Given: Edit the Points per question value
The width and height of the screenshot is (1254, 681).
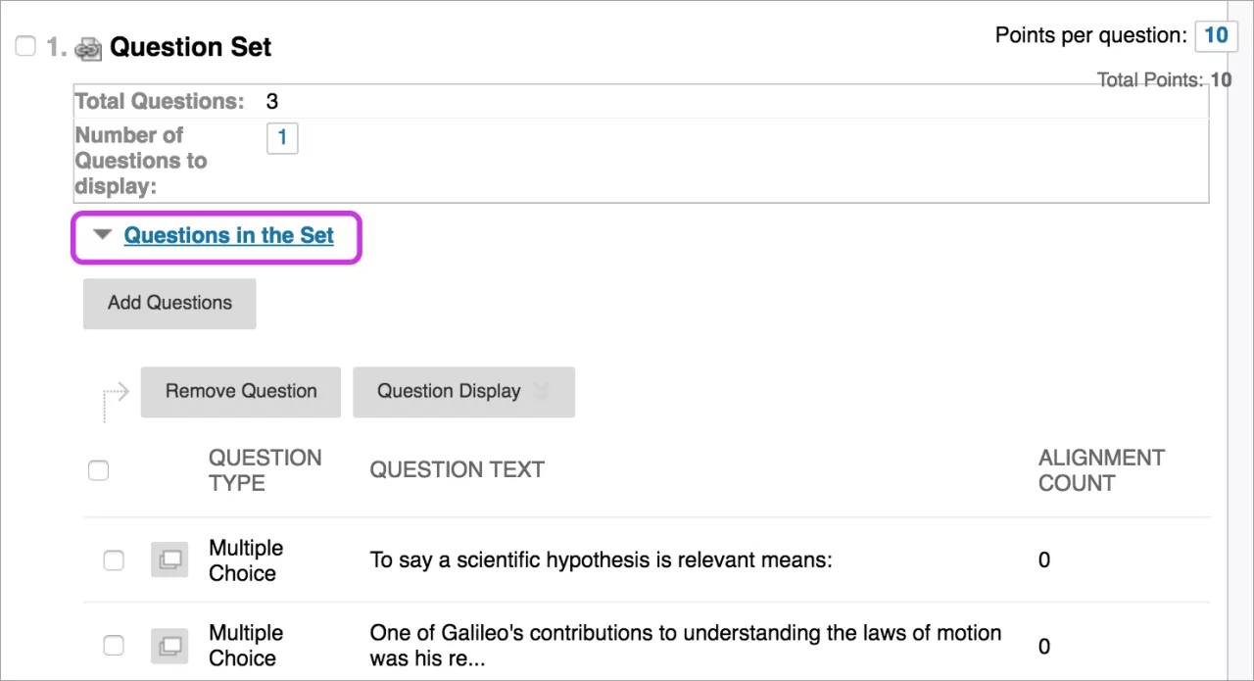Looking at the screenshot, I should tap(1216, 35).
